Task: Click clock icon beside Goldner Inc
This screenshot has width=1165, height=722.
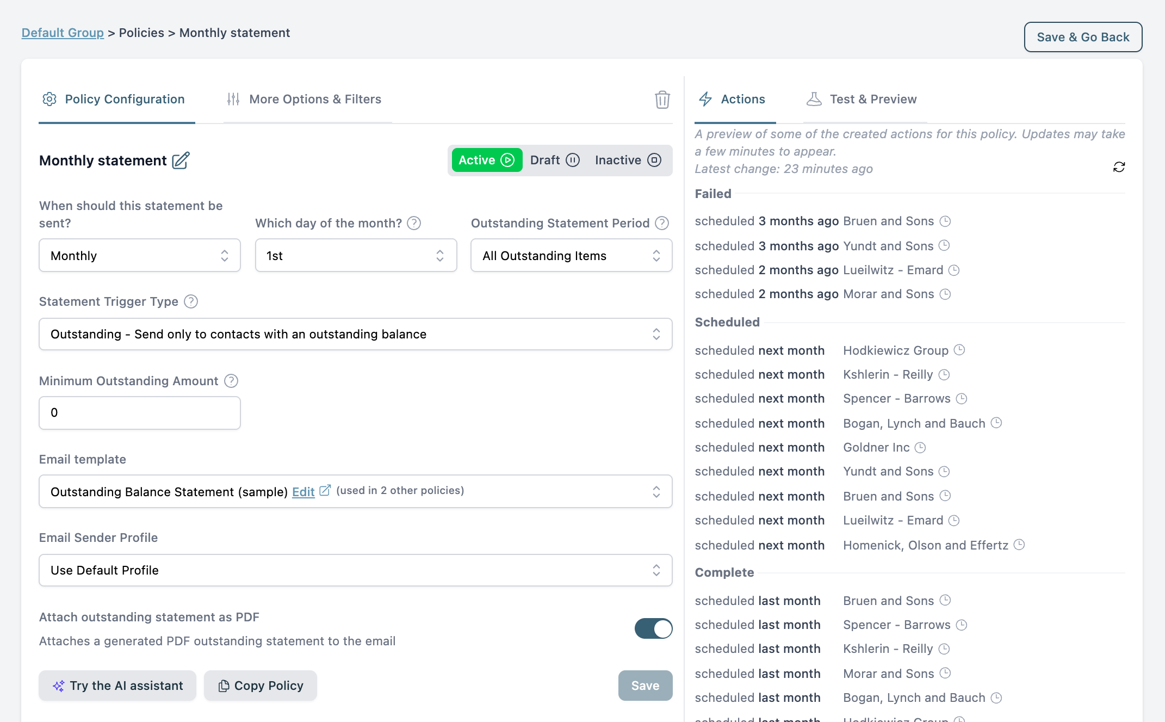Action: point(920,447)
